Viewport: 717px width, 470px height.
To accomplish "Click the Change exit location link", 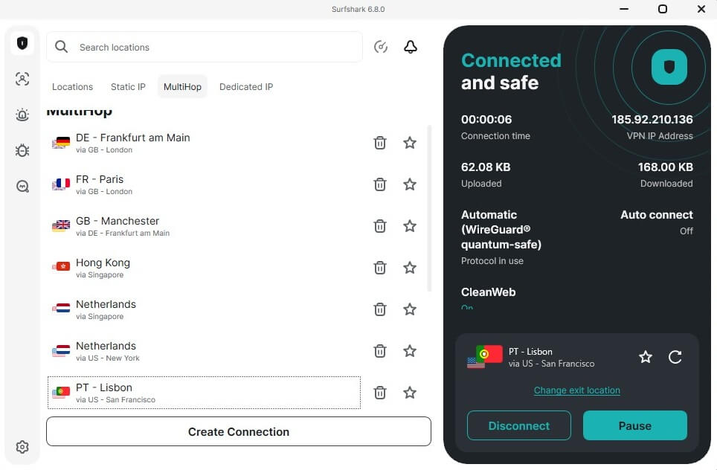I will (577, 390).
